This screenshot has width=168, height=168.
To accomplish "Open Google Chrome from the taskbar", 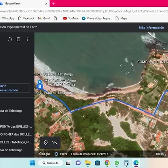I will pos(107,163).
